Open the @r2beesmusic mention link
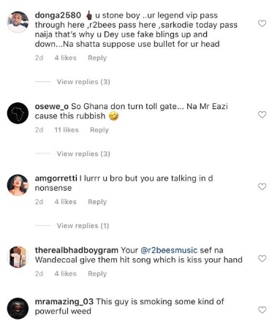 [169, 250]
